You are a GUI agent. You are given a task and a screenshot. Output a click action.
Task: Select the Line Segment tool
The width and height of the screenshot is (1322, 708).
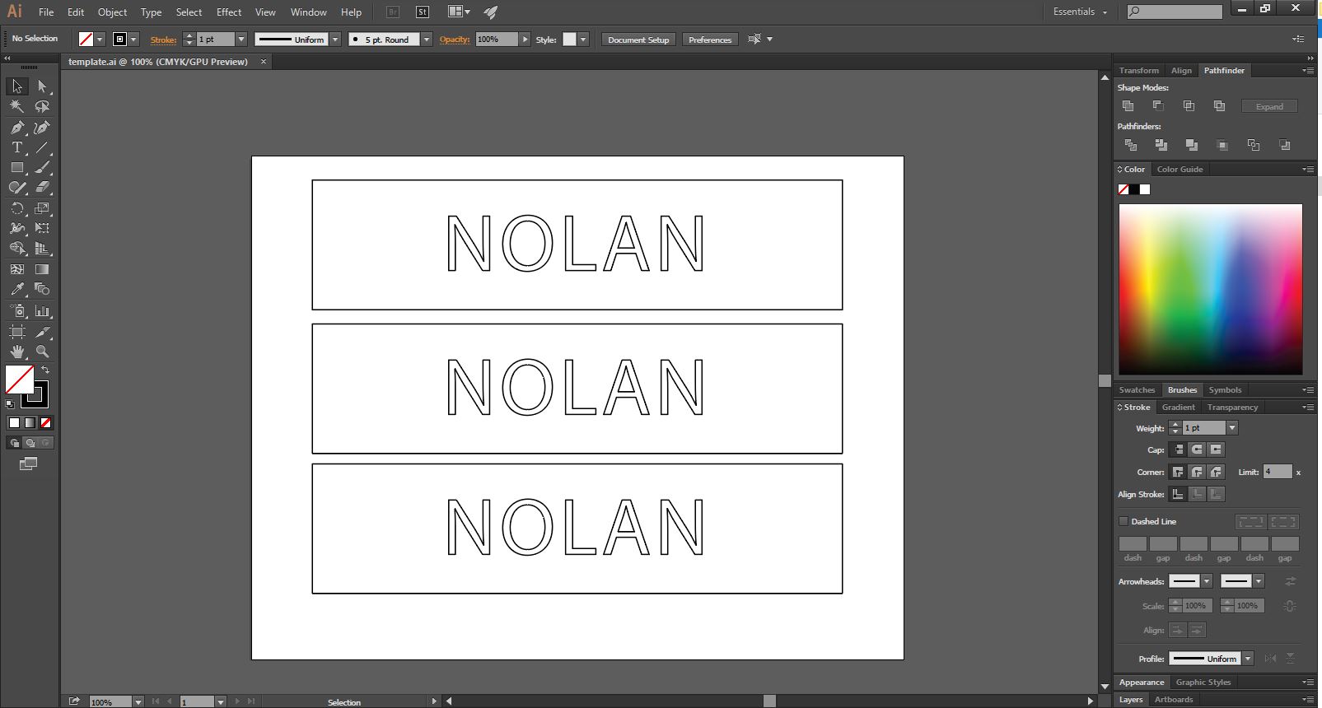pos(42,147)
